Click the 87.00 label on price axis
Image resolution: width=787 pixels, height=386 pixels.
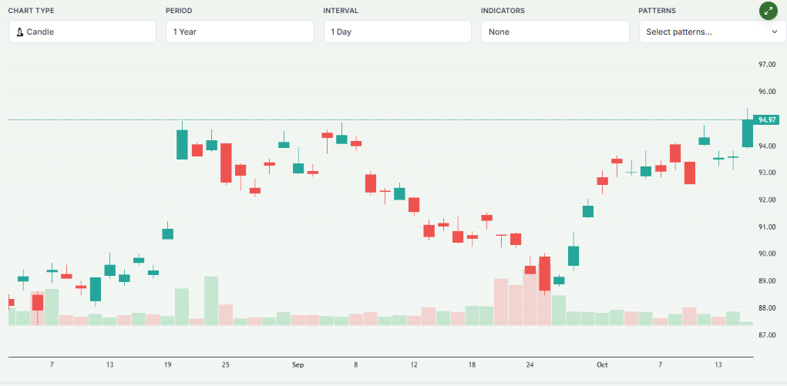click(766, 336)
